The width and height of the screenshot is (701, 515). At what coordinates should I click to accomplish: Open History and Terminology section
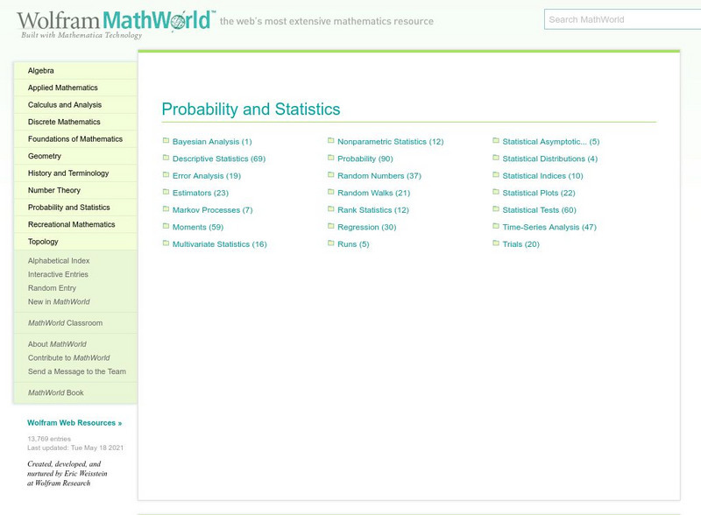pyautogui.click(x=75, y=173)
